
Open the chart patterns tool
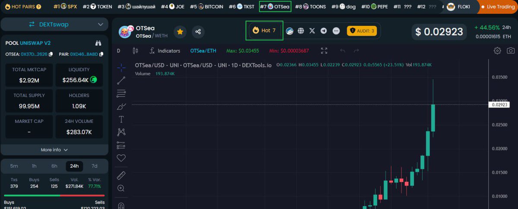[x=121, y=132]
